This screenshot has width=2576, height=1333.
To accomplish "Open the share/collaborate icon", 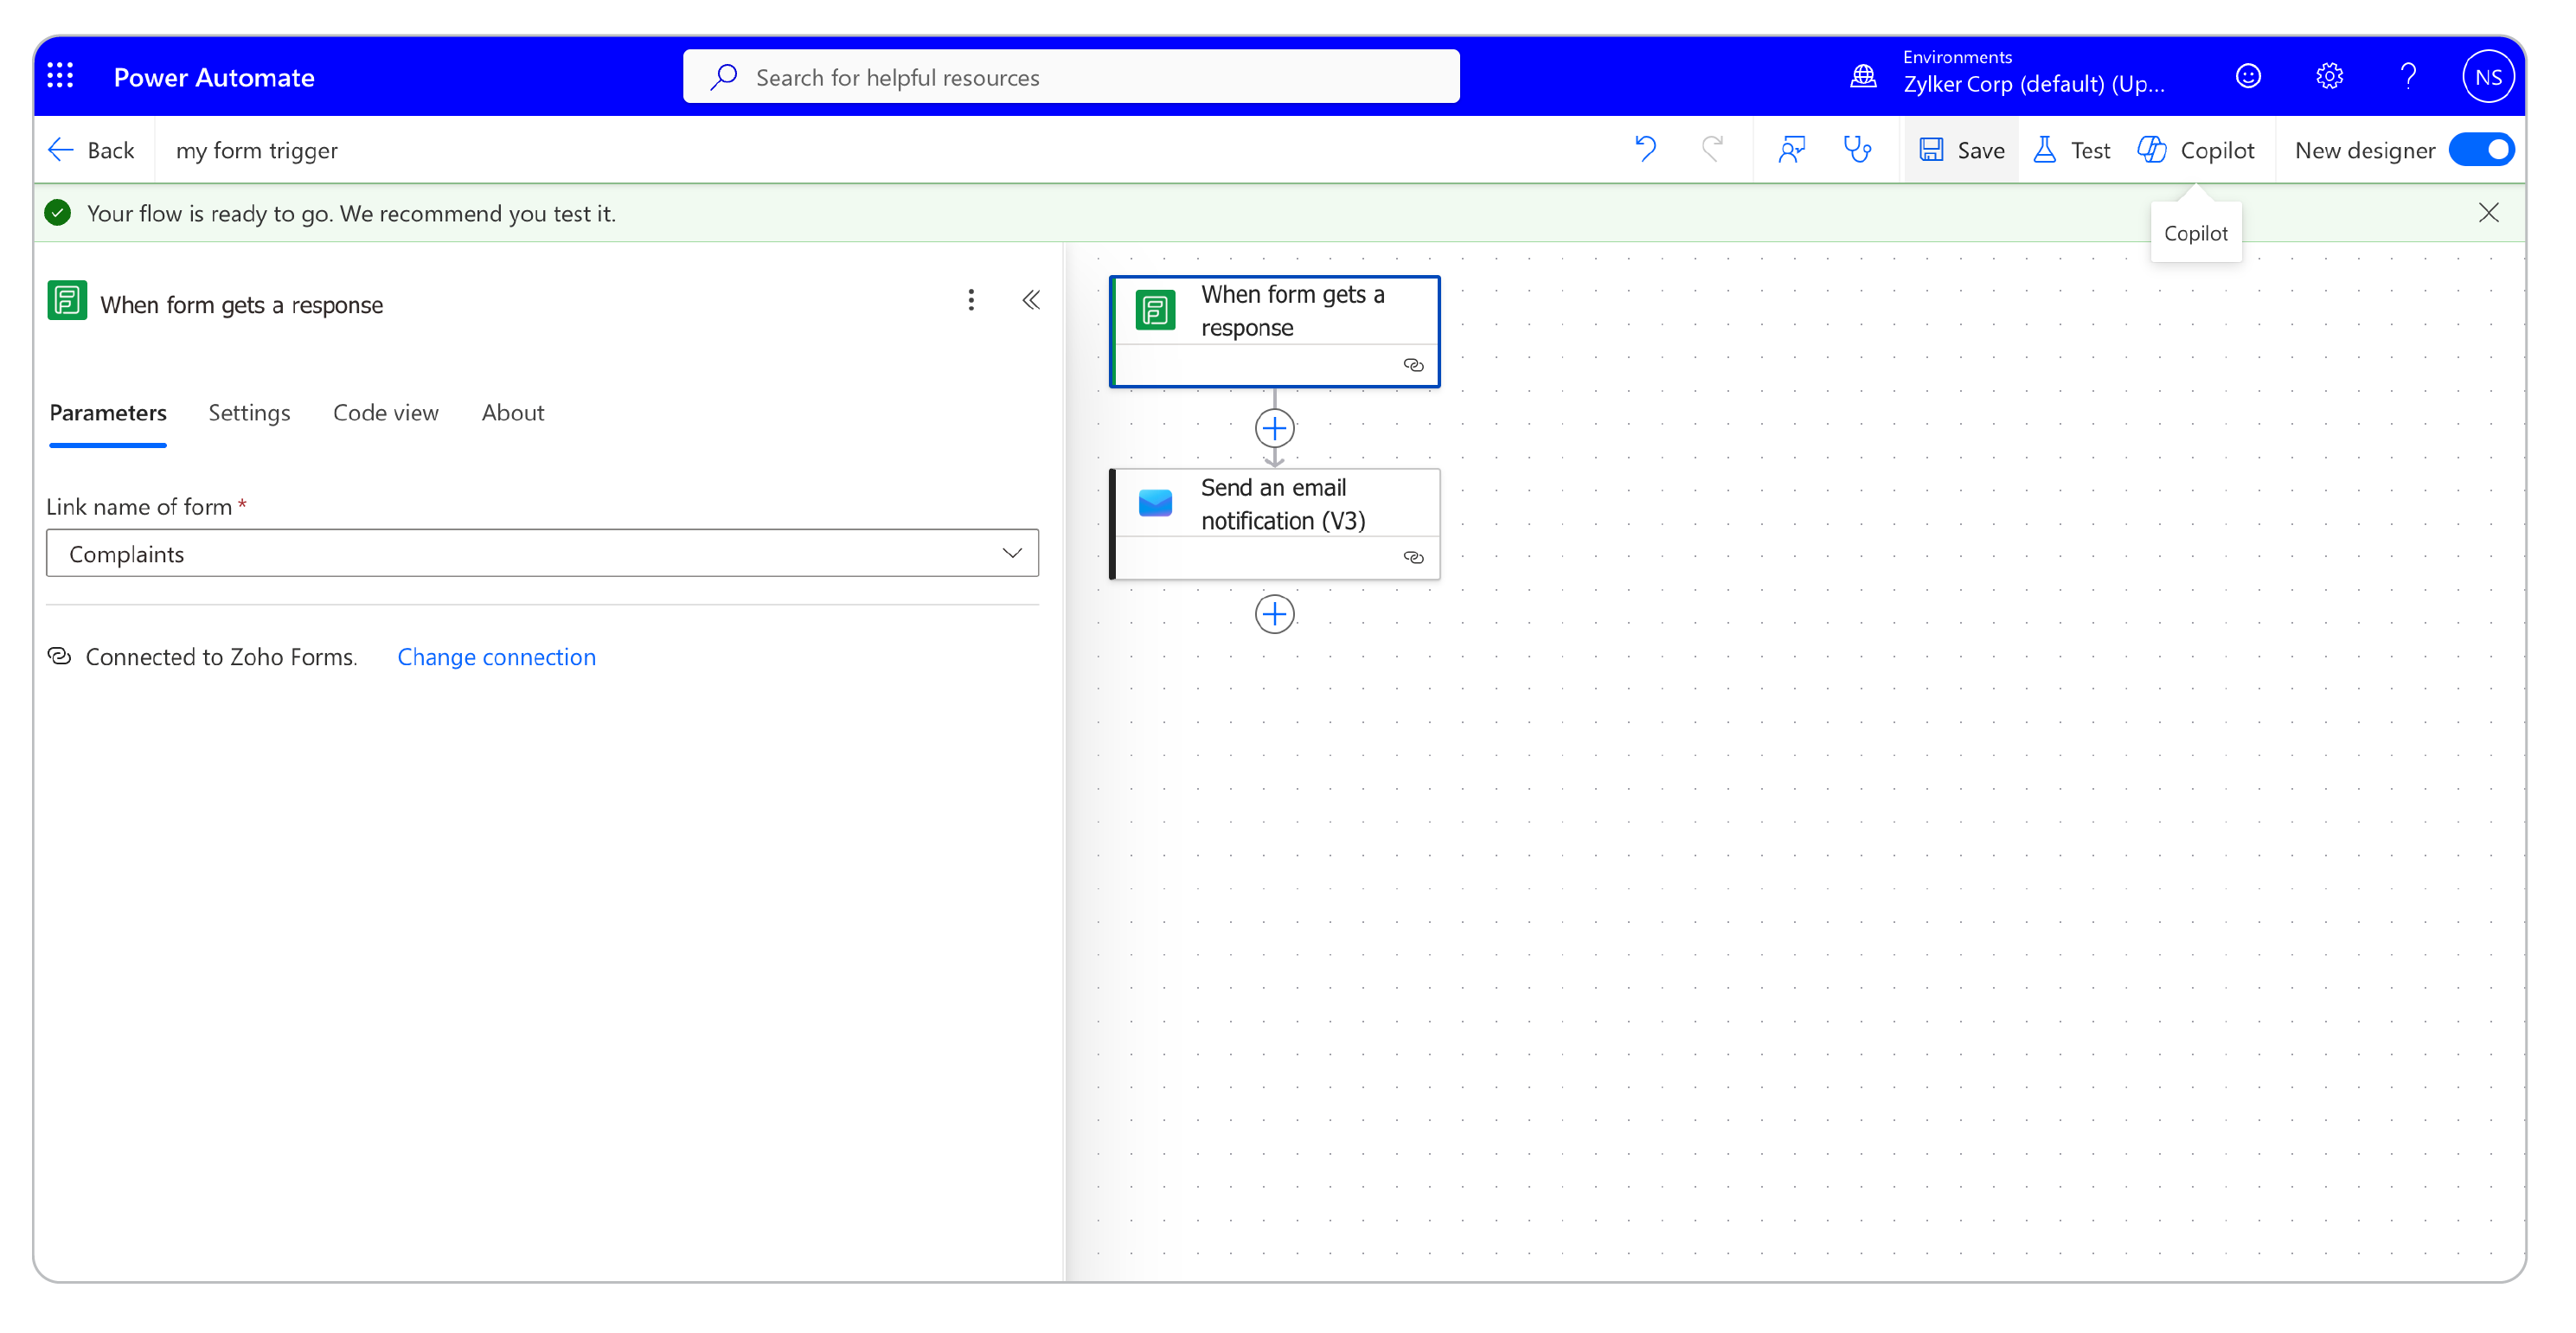I will click(1791, 149).
